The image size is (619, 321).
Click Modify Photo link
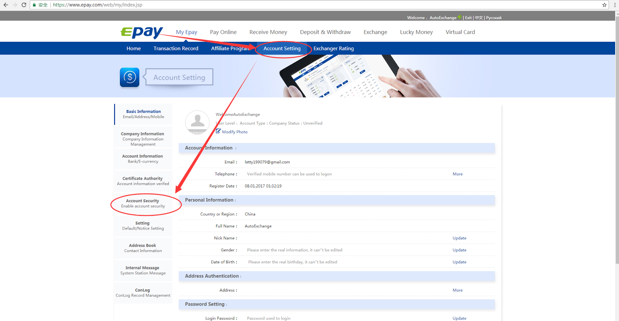(x=234, y=132)
